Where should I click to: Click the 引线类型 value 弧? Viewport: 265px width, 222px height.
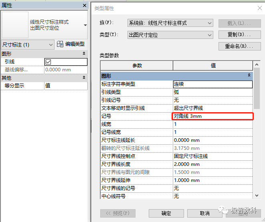(213, 92)
